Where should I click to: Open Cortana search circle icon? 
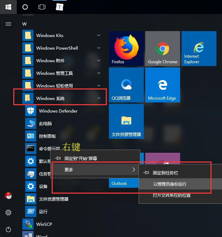25,7
